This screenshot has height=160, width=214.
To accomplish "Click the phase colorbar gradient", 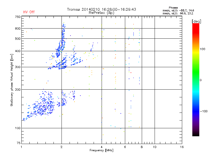I will (x=196, y=80).
